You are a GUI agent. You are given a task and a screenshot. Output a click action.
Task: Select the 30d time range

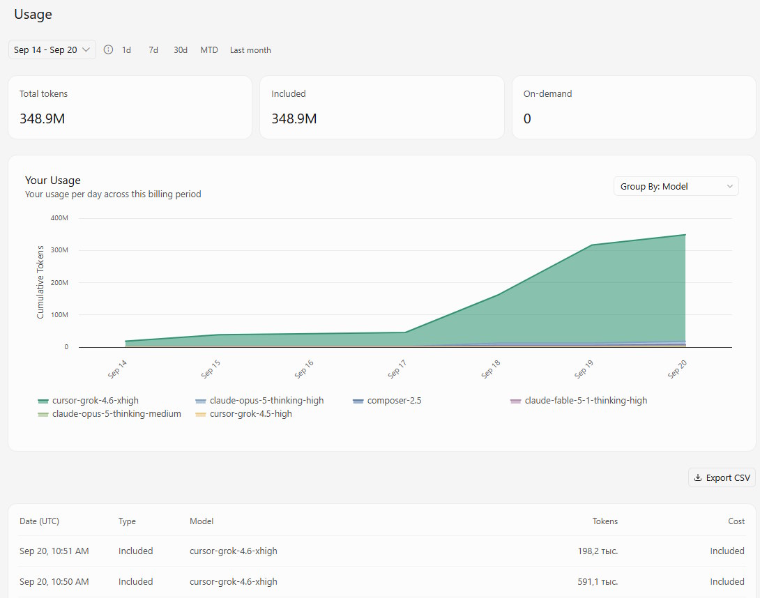[181, 50]
